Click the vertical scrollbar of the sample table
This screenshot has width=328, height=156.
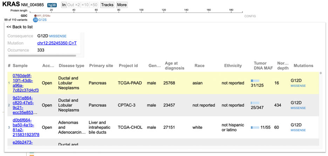pyautogui.click(x=320, y=105)
